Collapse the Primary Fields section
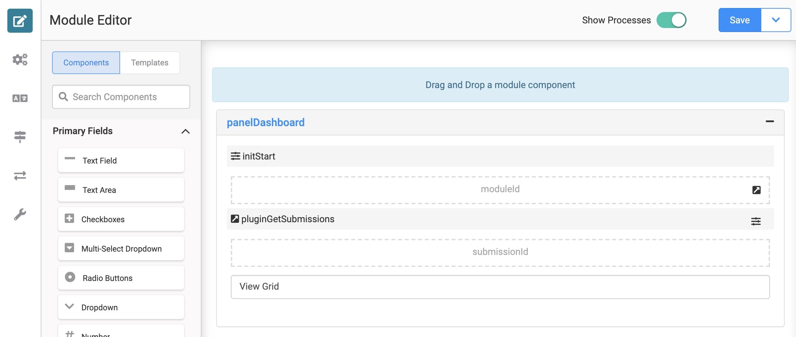The width and height of the screenshot is (796, 337). (x=185, y=131)
